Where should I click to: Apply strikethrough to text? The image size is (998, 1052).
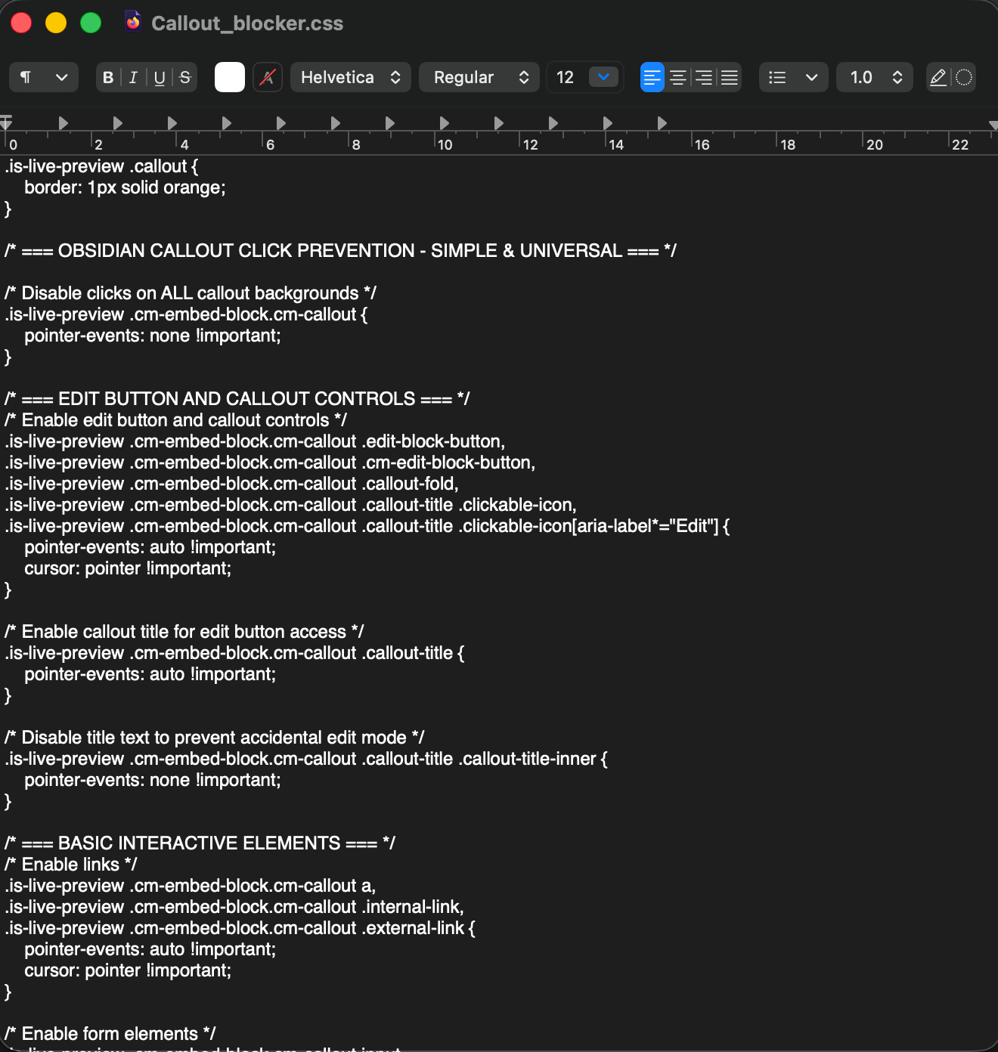coord(184,77)
